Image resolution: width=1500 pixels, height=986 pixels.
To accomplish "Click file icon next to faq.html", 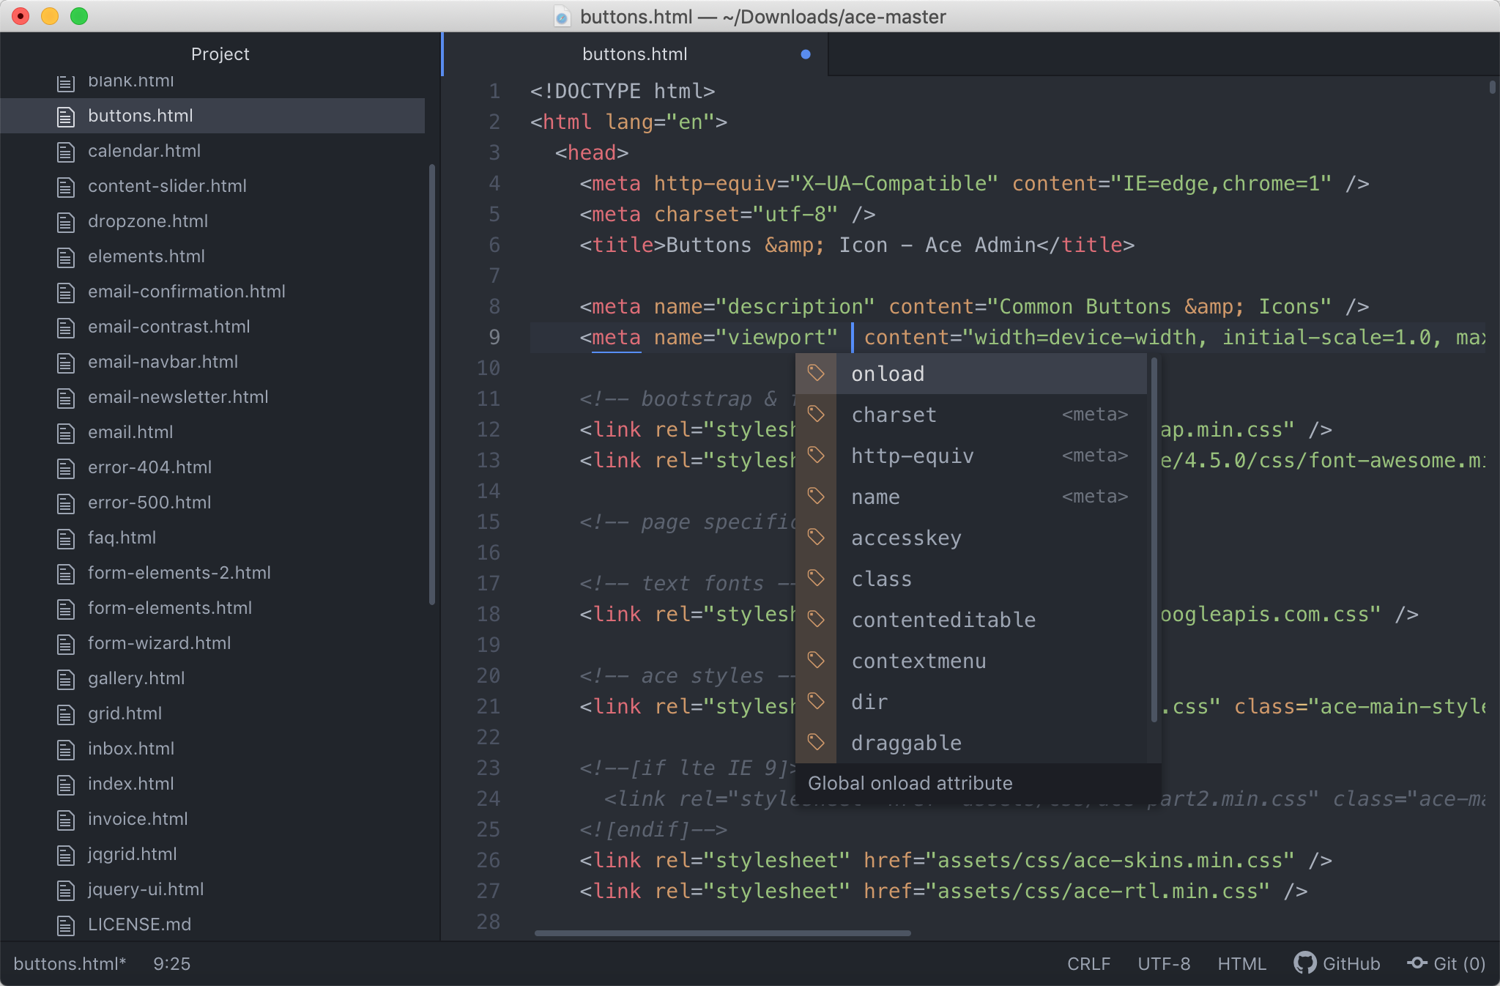I will click(x=66, y=538).
